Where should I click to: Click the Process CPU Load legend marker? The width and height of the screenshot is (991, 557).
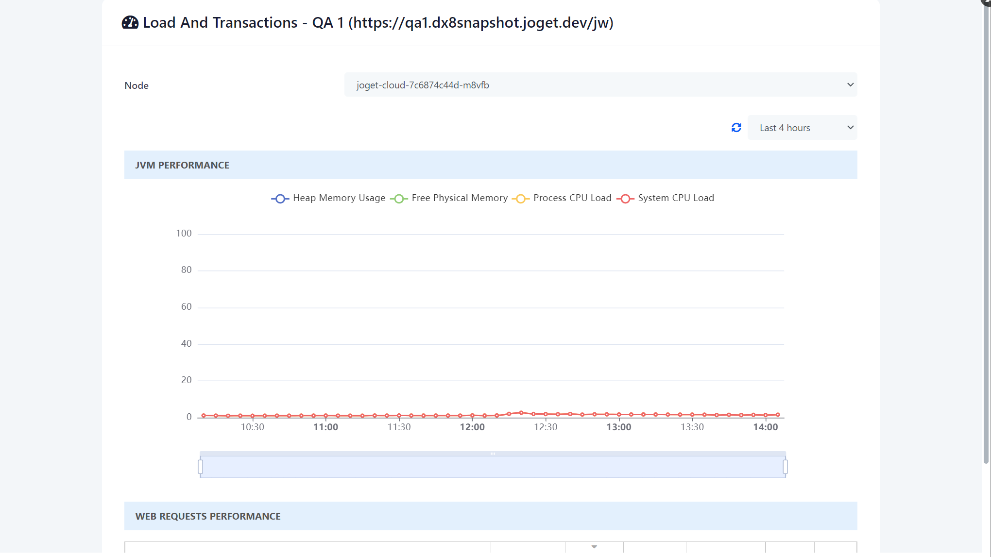coord(521,199)
